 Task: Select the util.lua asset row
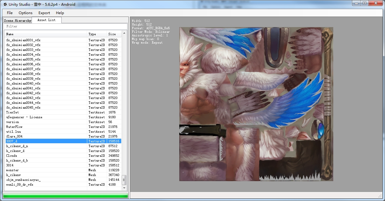tap(63, 131)
